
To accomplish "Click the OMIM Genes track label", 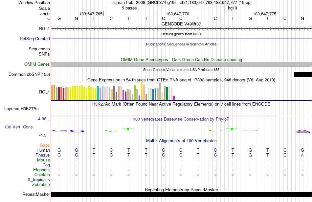I will click(37, 64).
